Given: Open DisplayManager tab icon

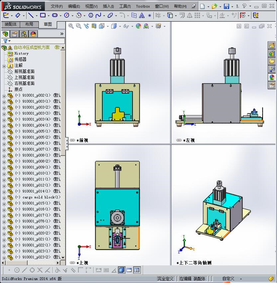Looking at the screenshot, I should (33, 34).
